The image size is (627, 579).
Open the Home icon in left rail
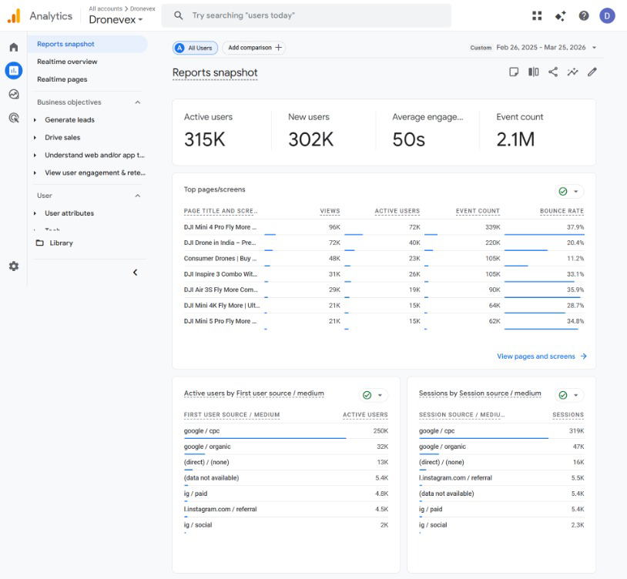pos(14,47)
